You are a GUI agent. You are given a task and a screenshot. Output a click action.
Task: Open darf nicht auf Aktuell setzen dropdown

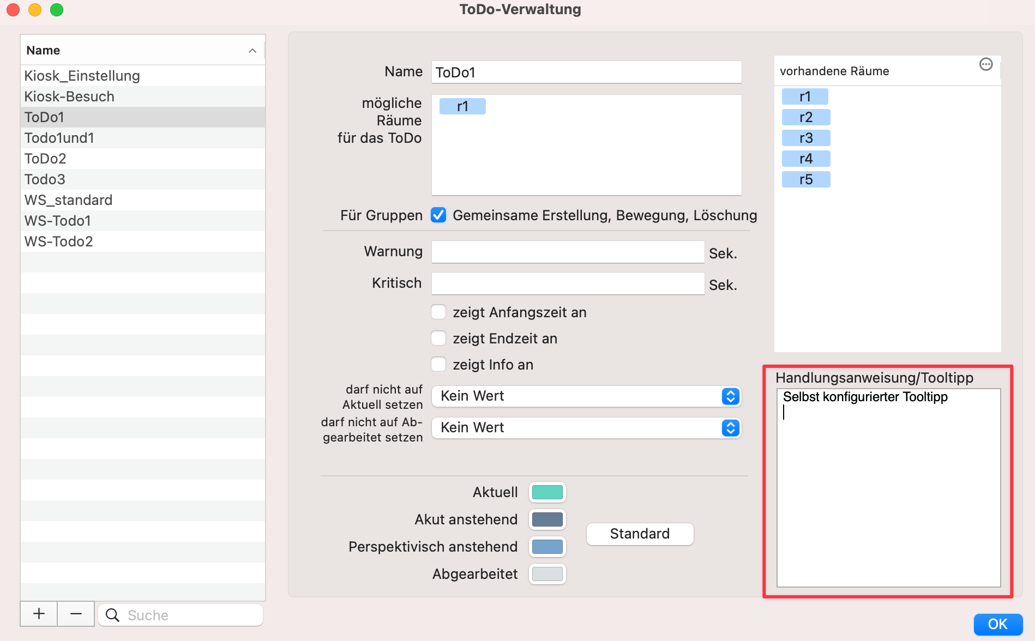point(586,396)
